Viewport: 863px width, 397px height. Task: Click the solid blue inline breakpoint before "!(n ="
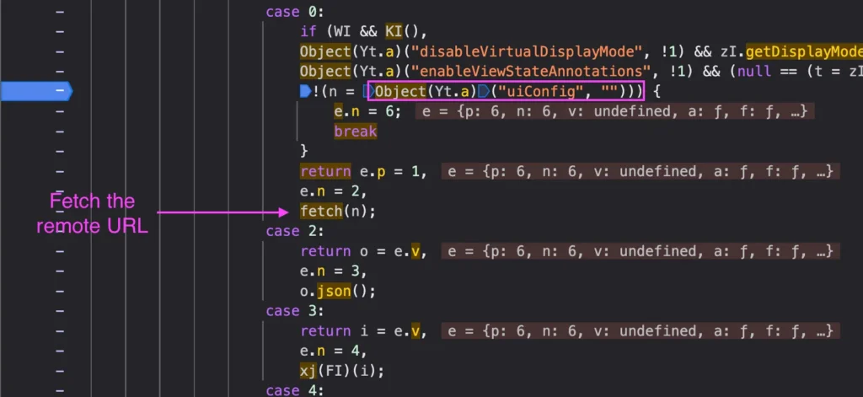pyautogui.click(x=305, y=91)
